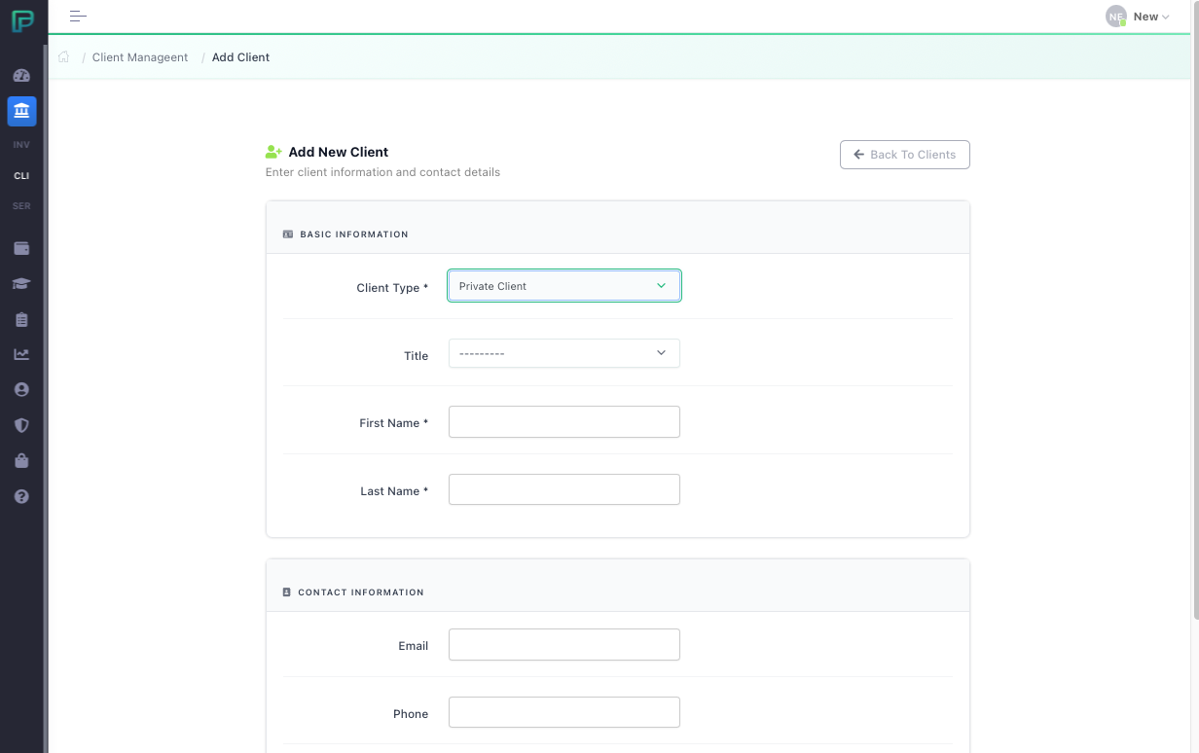Screen dimensions: 1199x753
Task: Click the home icon in breadcrumb
Action: coord(64,57)
